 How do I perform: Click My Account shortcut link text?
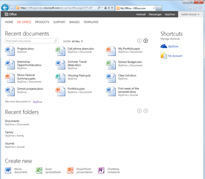click(x=175, y=56)
